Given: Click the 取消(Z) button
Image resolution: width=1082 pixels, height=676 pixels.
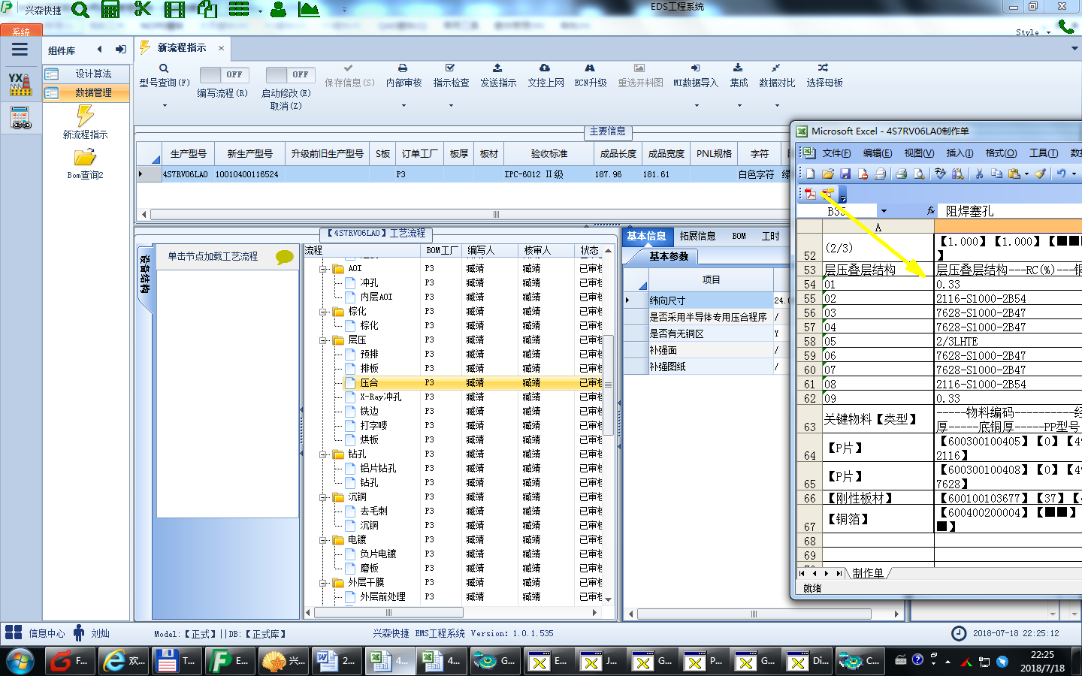Looking at the screenshot, I should (x=286, y=106).
